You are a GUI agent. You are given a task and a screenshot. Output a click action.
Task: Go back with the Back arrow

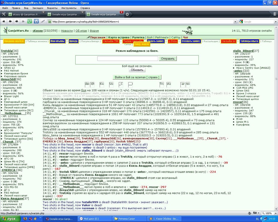10,21
